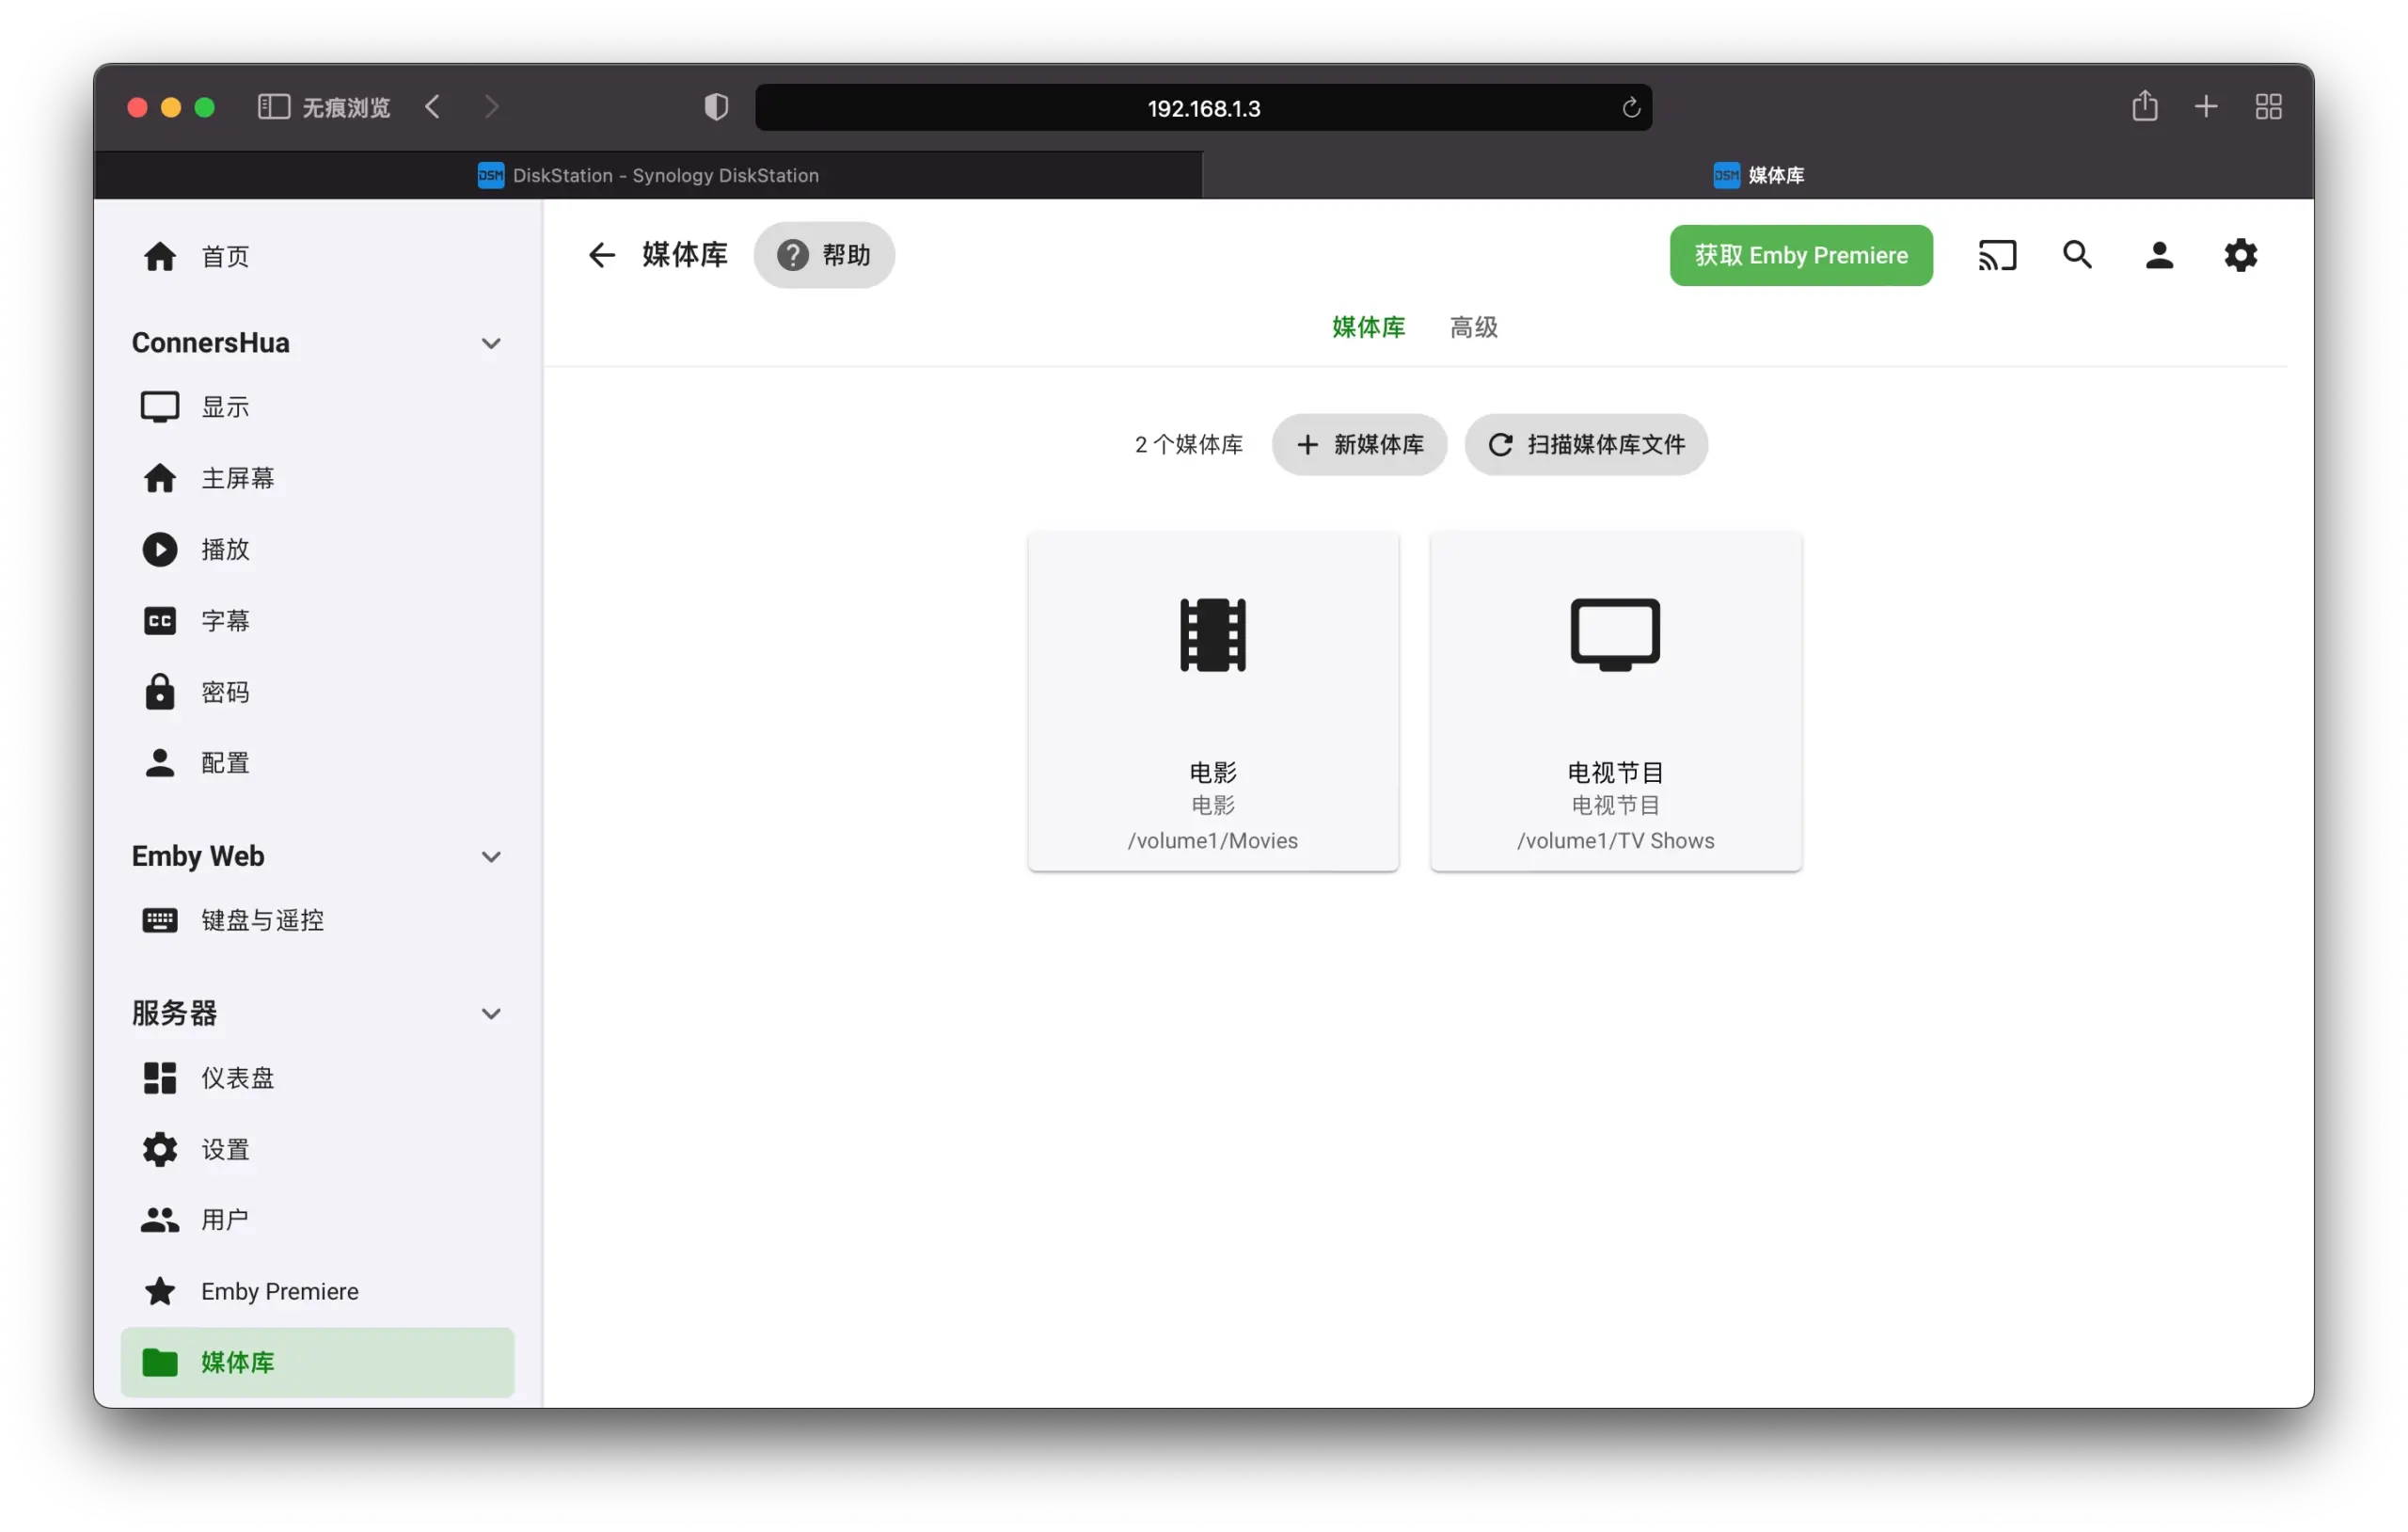Image resolution: width=2408 pixels, height=1532 pixels.
Task: Open search with magnifier icon
Action: 2078,255
